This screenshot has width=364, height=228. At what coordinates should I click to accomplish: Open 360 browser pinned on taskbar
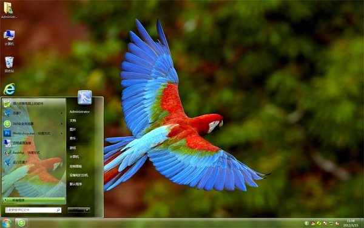coord(22,223)
